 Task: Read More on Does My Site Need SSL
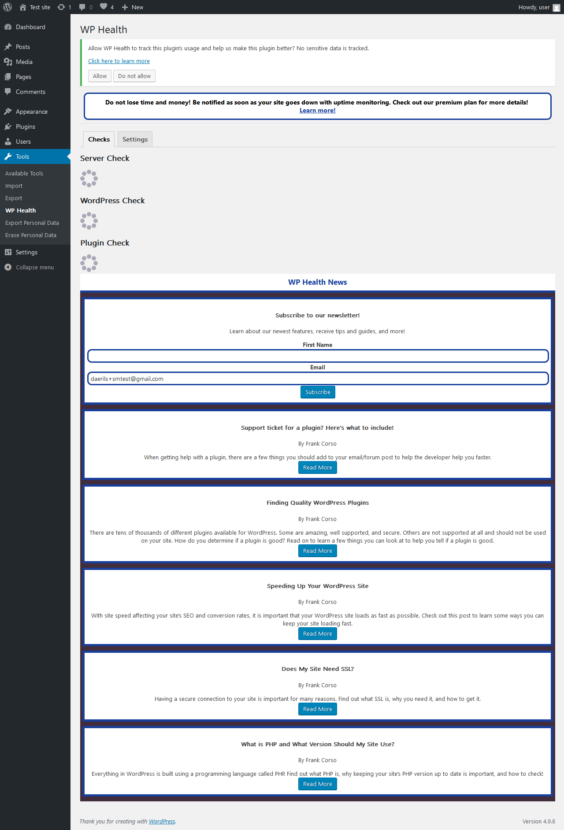(x=318, y=709)
